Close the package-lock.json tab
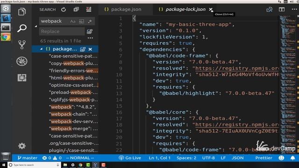This screenshot has height=168, width=299. [211, 9]
